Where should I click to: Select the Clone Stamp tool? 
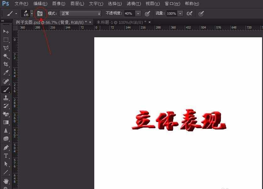click(x=6, y=98)
